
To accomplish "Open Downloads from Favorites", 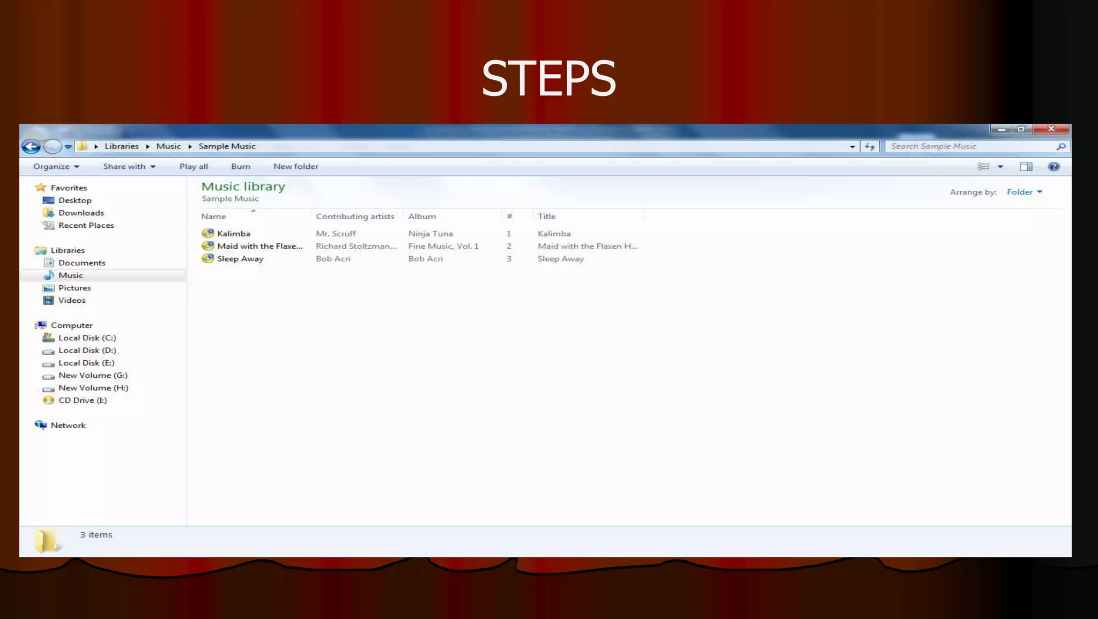I will 81,213.
